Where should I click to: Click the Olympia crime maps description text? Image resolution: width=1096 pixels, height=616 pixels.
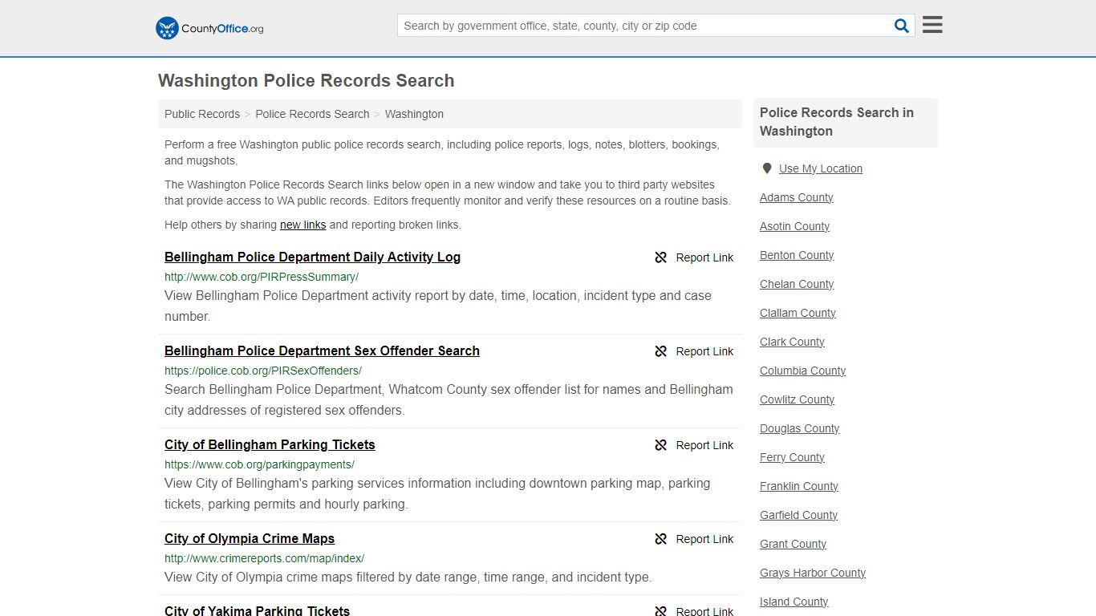(408, 577)
